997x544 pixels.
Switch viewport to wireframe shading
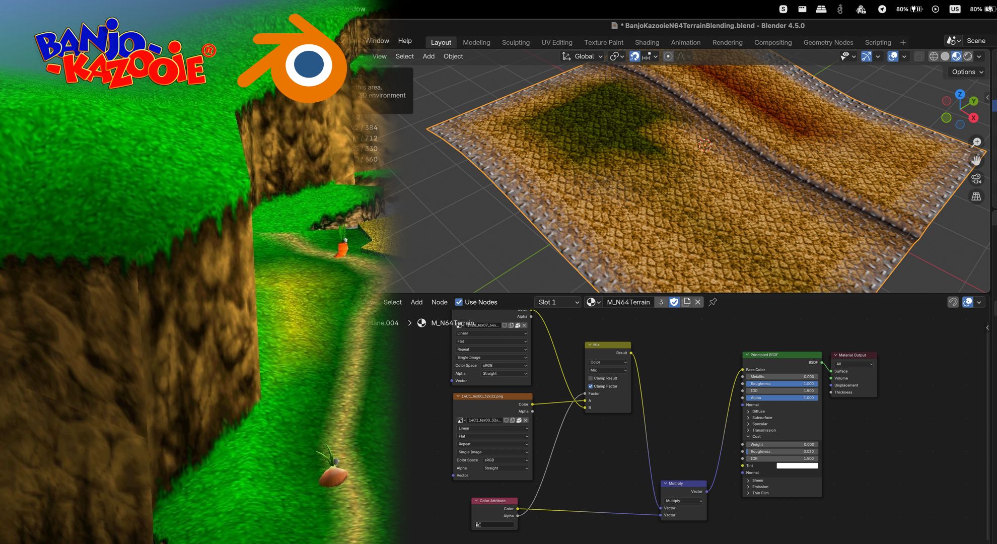point(934,56)
